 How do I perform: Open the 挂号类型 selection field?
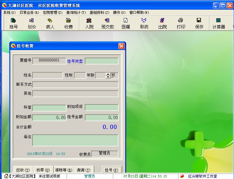(102, 61)
